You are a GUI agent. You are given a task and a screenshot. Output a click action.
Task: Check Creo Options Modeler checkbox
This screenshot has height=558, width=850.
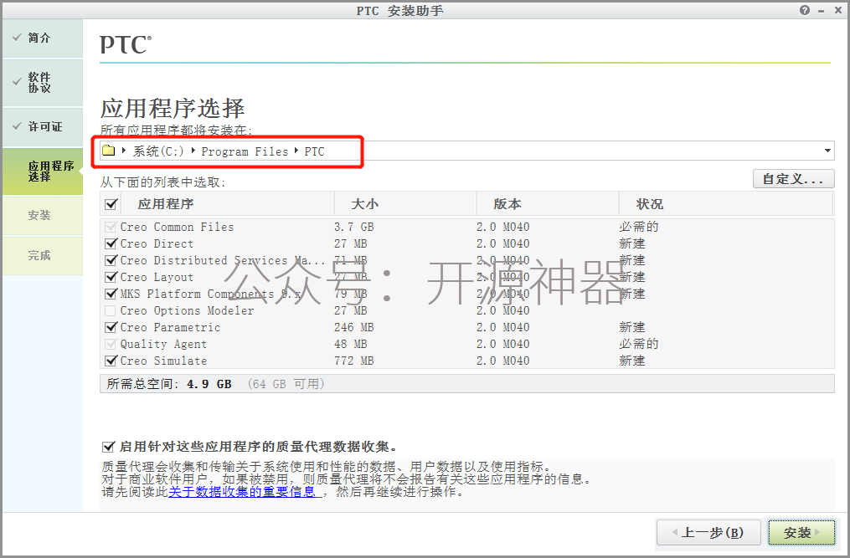point(111,311)
